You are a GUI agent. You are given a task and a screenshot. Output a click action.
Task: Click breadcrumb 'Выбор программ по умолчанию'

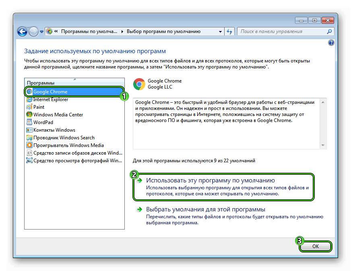163,31
